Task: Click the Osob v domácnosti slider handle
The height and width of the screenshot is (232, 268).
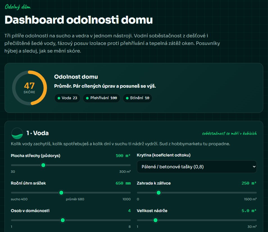Action: (63, 220)
